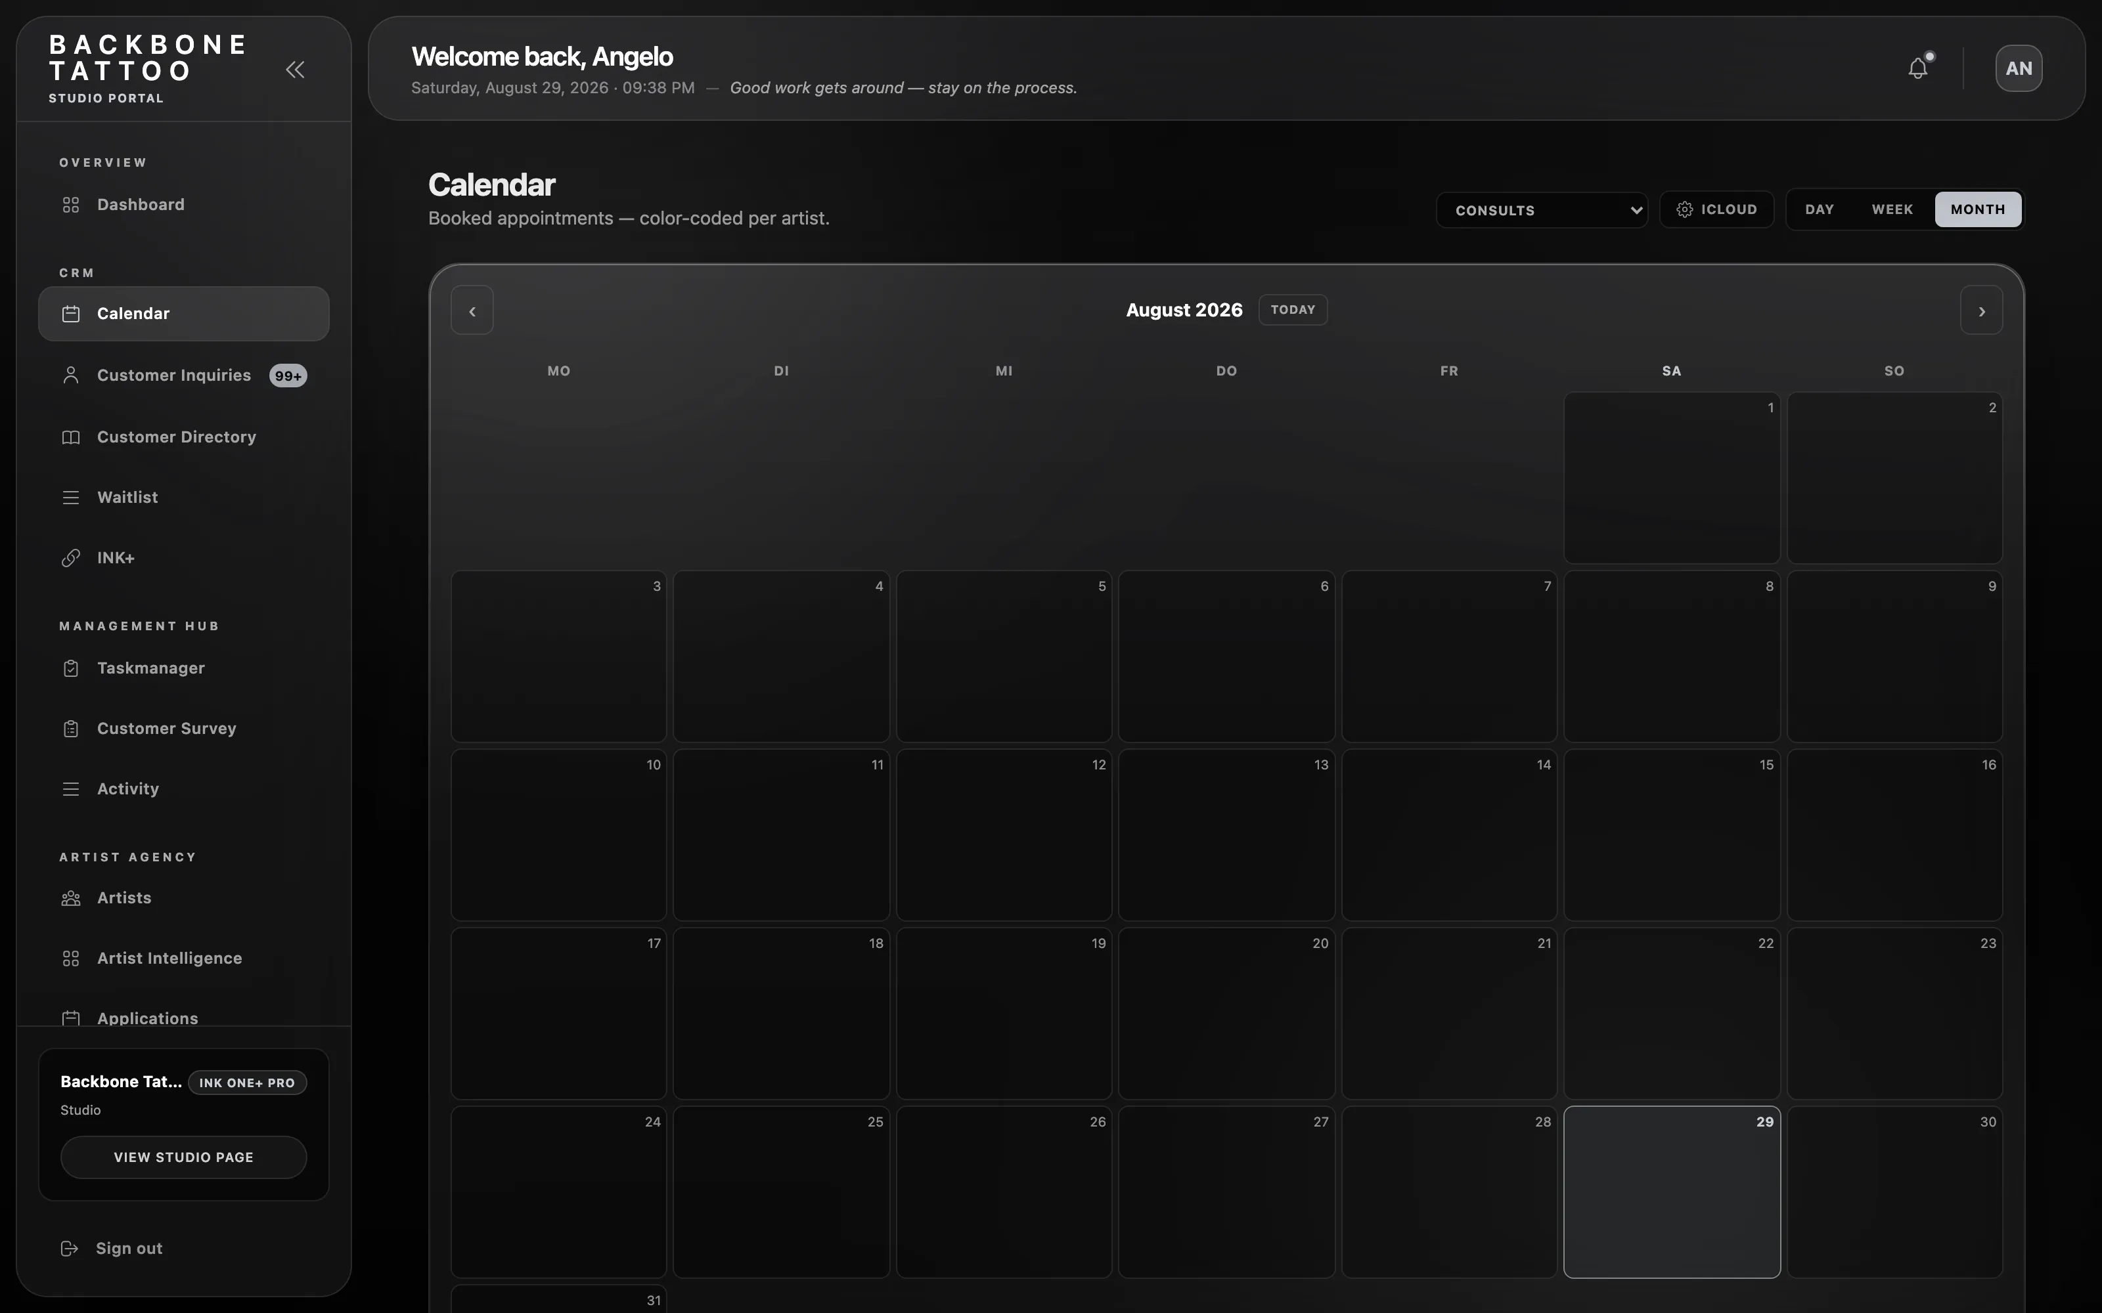Click the Customer Directory book icon
Viewport: 2102px width, 1313px height.
71,437
